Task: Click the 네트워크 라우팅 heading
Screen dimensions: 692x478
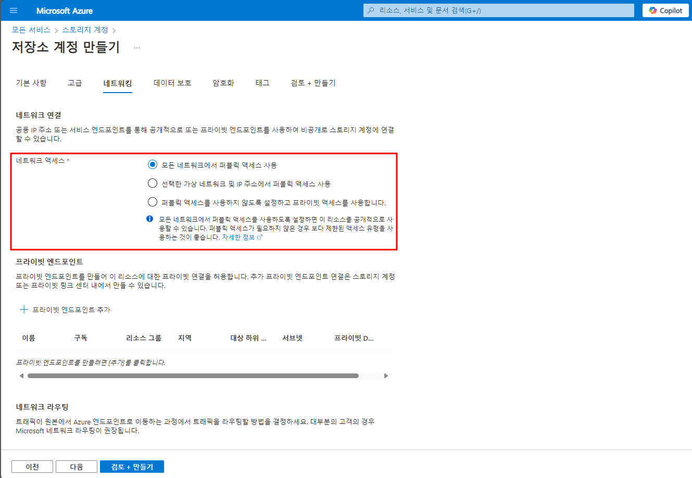Action: (x=42, y=407)
